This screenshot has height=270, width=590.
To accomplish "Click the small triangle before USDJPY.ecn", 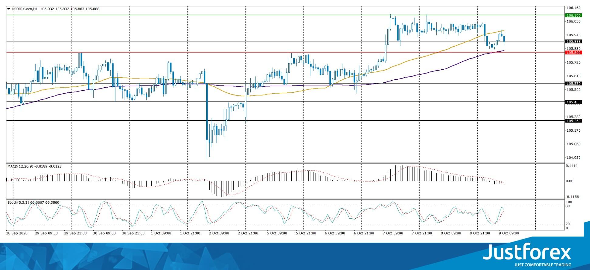I will coord(9,9).
